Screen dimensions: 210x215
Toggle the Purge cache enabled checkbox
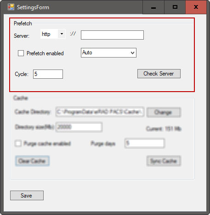18,144
